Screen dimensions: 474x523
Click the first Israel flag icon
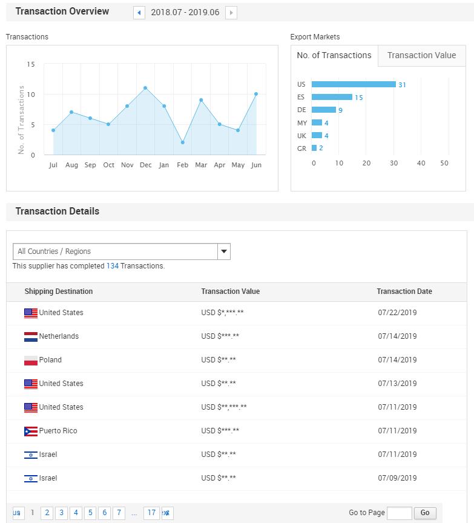pyautogui.click(x=31, y=455)
